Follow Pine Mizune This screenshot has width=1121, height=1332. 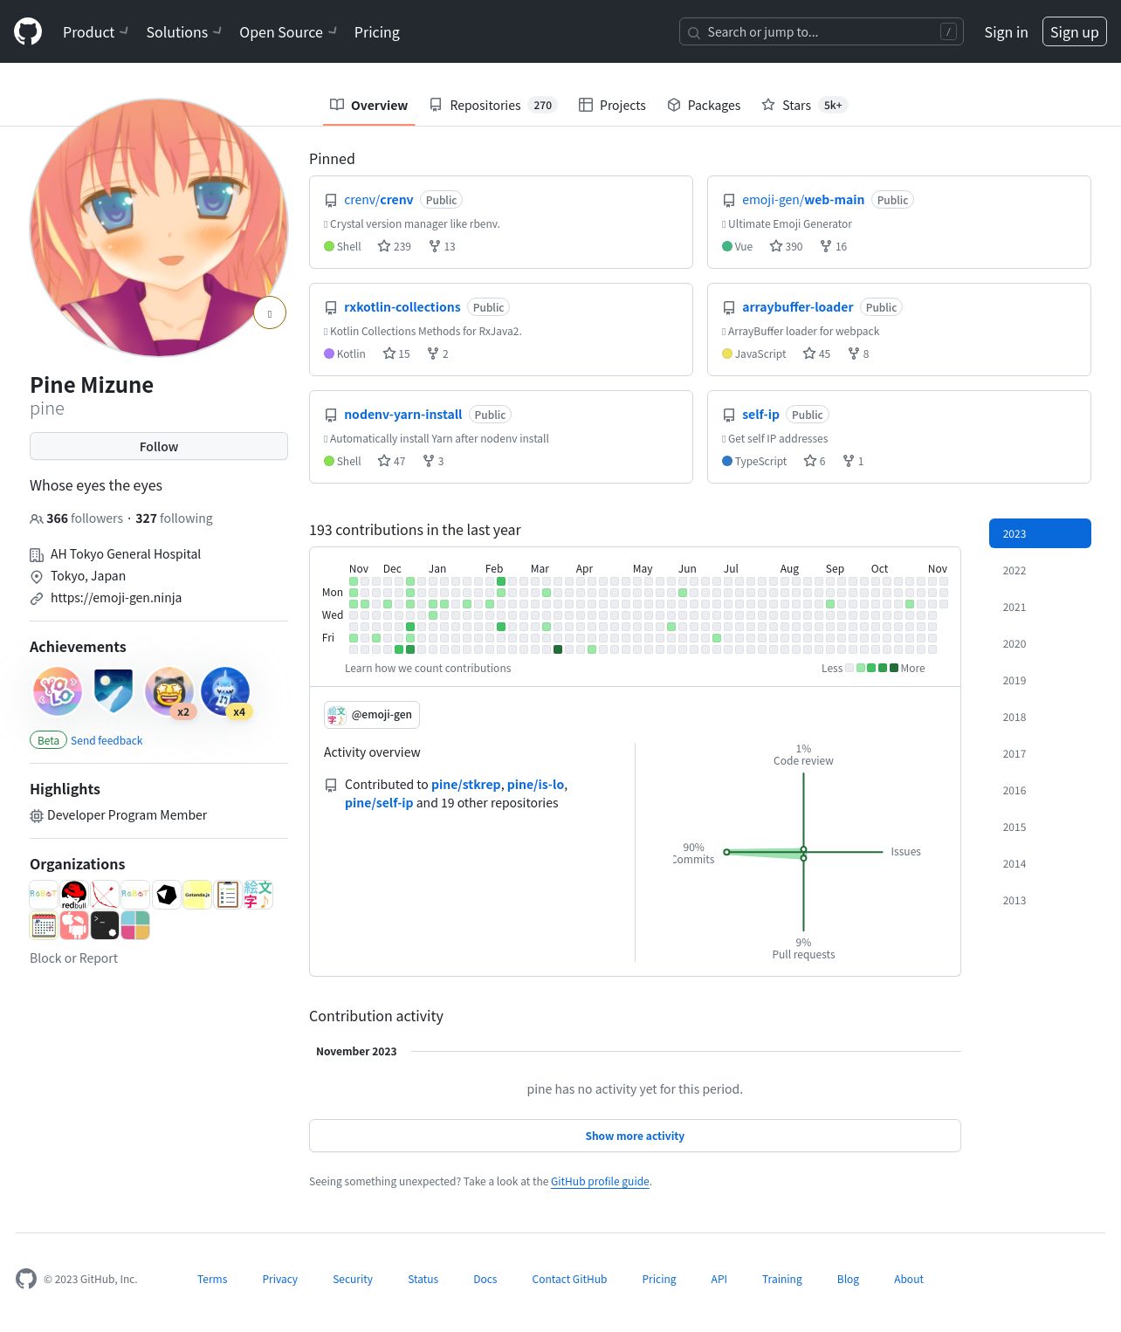(x=159, y=446)
